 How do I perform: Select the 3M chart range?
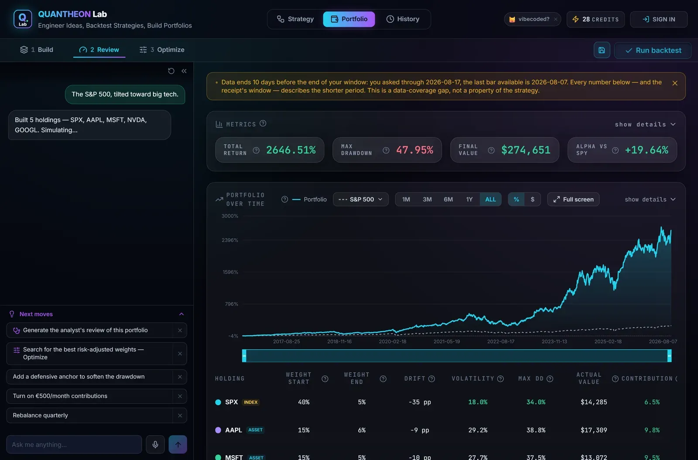[x=427, y=199]
